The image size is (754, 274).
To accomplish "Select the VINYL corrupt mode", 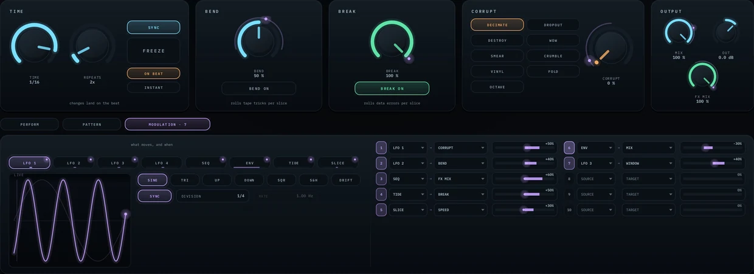I will point(497,72).
